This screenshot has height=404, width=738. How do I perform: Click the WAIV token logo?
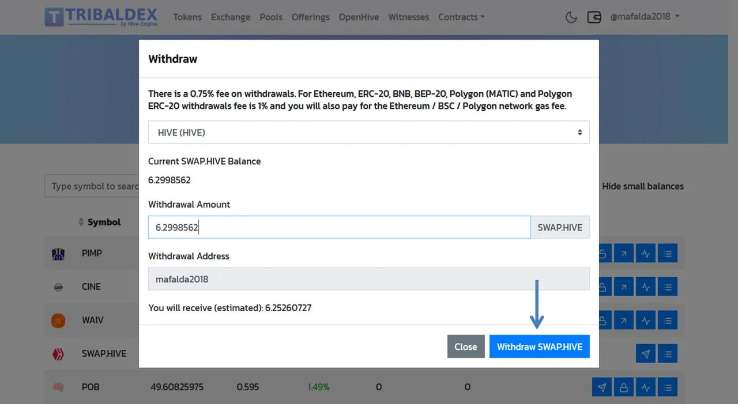(58, 320)
